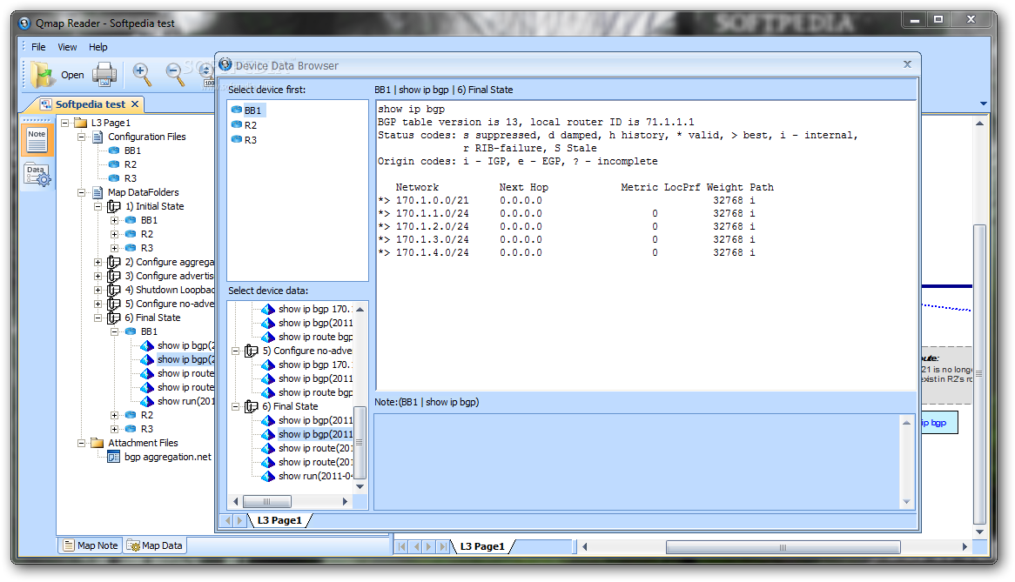Viewport: 1015px width, 582px height.
Task: Collapse the Configuration Files node
Action: 82,137
